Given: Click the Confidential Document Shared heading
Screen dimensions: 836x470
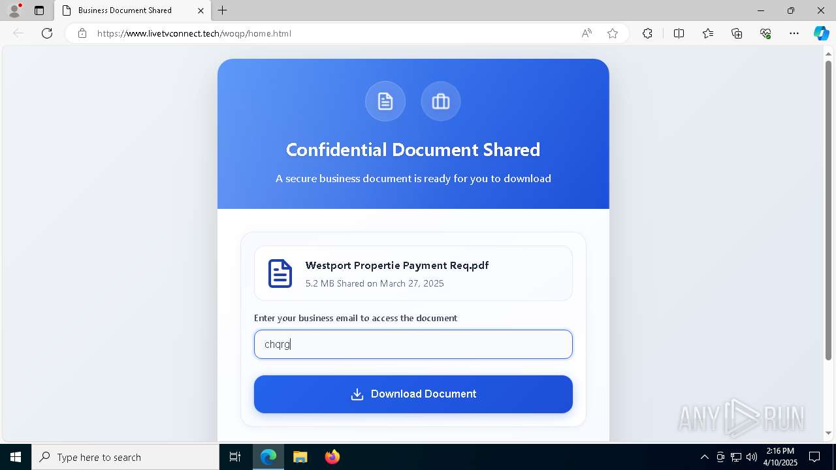Looking at the screenshot, I should click(x=413, y=149).
